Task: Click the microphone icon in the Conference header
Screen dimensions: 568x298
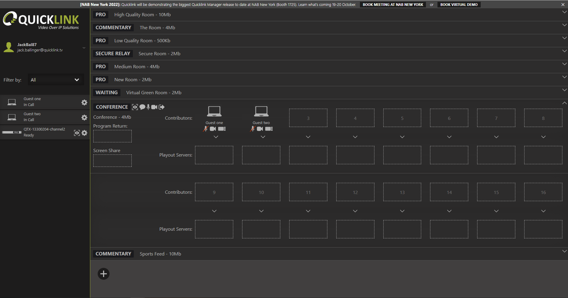Action: [x=148, y=107]
